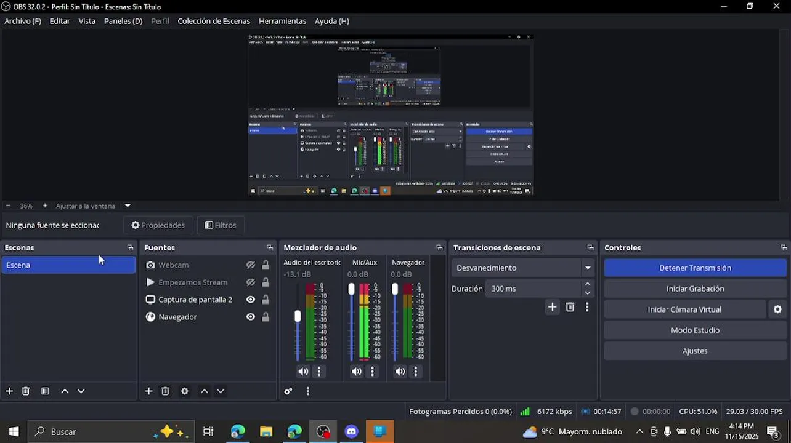Mute Navegador audio speaker icon

click(x=400, y=372)
